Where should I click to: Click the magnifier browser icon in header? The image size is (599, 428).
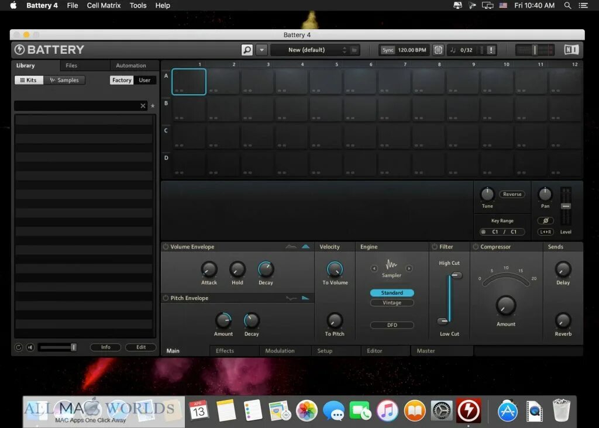pos(247,50)
